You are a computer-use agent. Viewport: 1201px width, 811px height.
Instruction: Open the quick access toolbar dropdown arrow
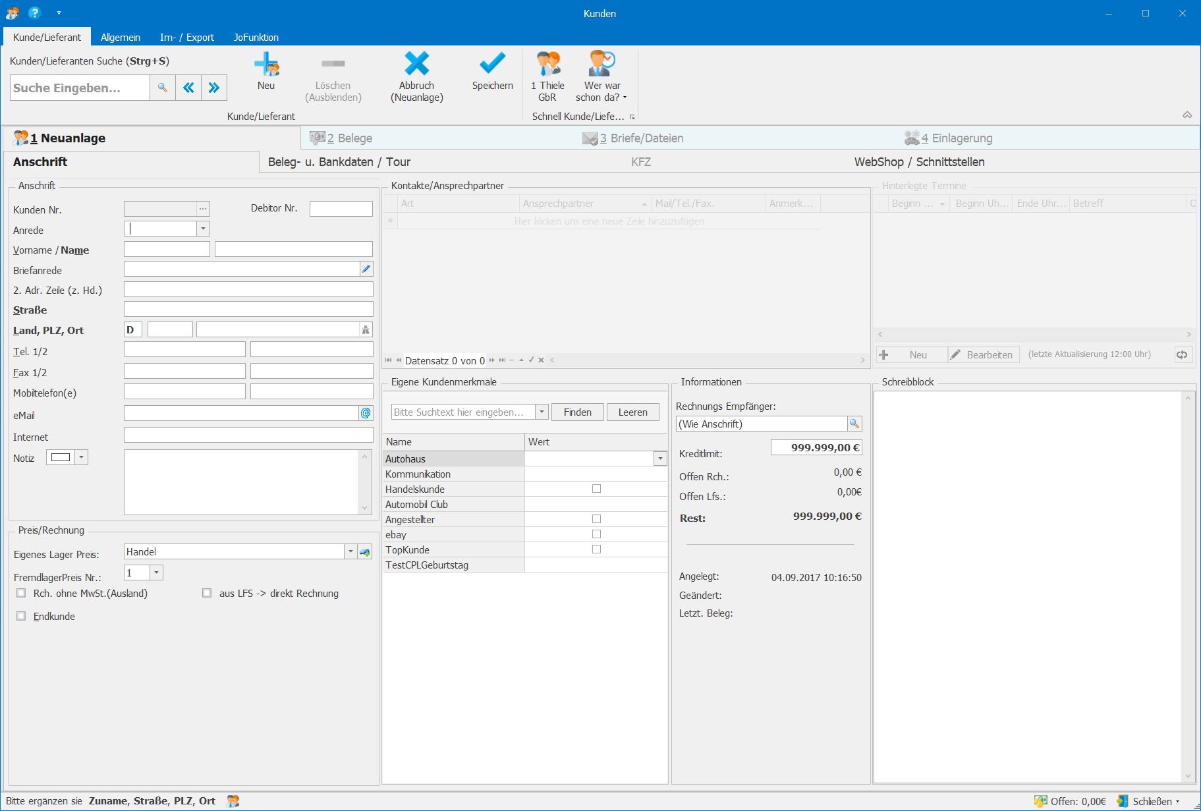point(59,13)
